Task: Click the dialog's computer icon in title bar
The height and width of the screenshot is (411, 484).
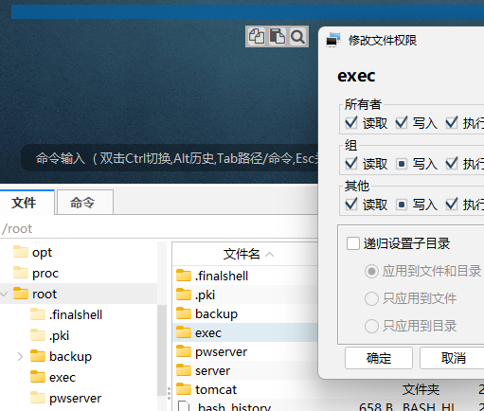Action: pos(333,40)
